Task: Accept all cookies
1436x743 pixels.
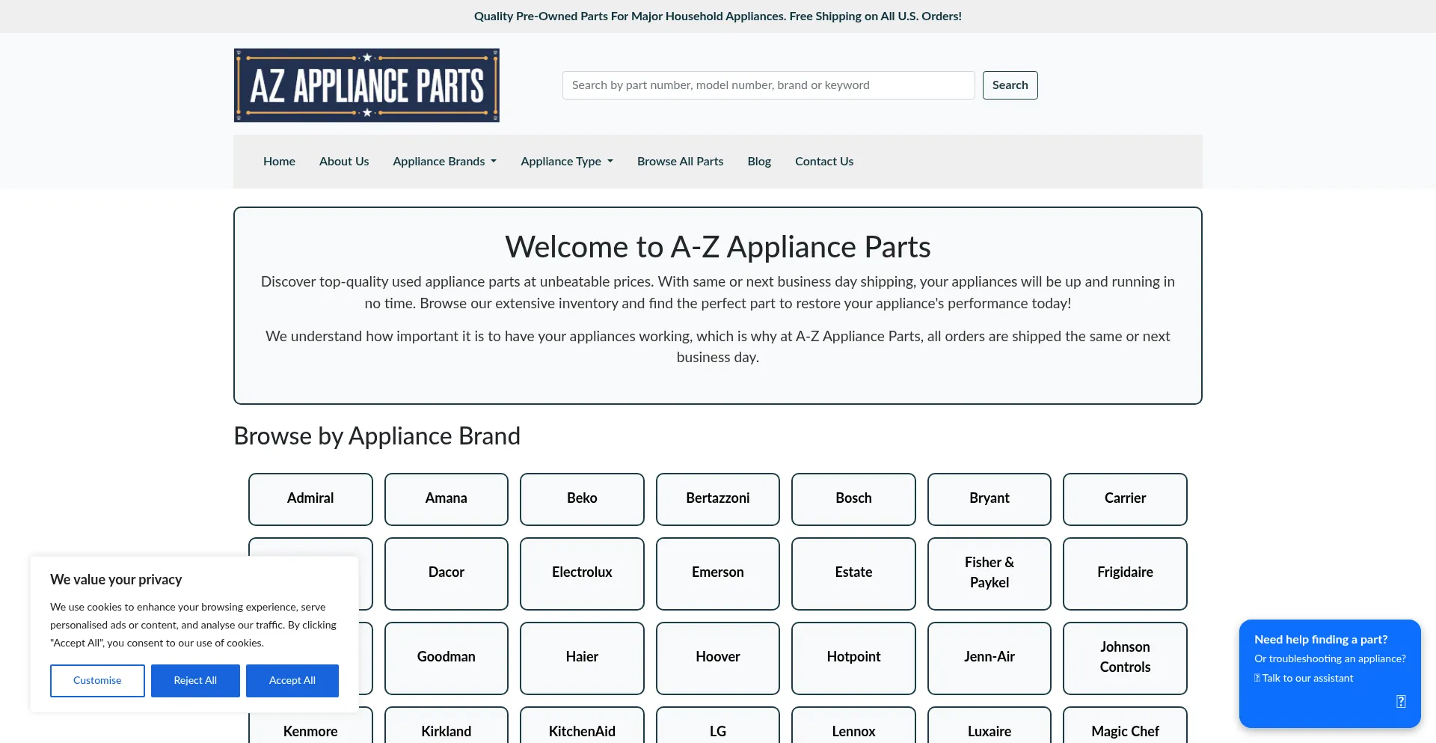Action: (292, 681)
